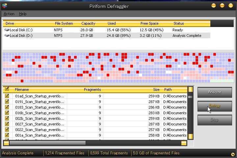Click the Local Disk (D:) drive icon

7,35
